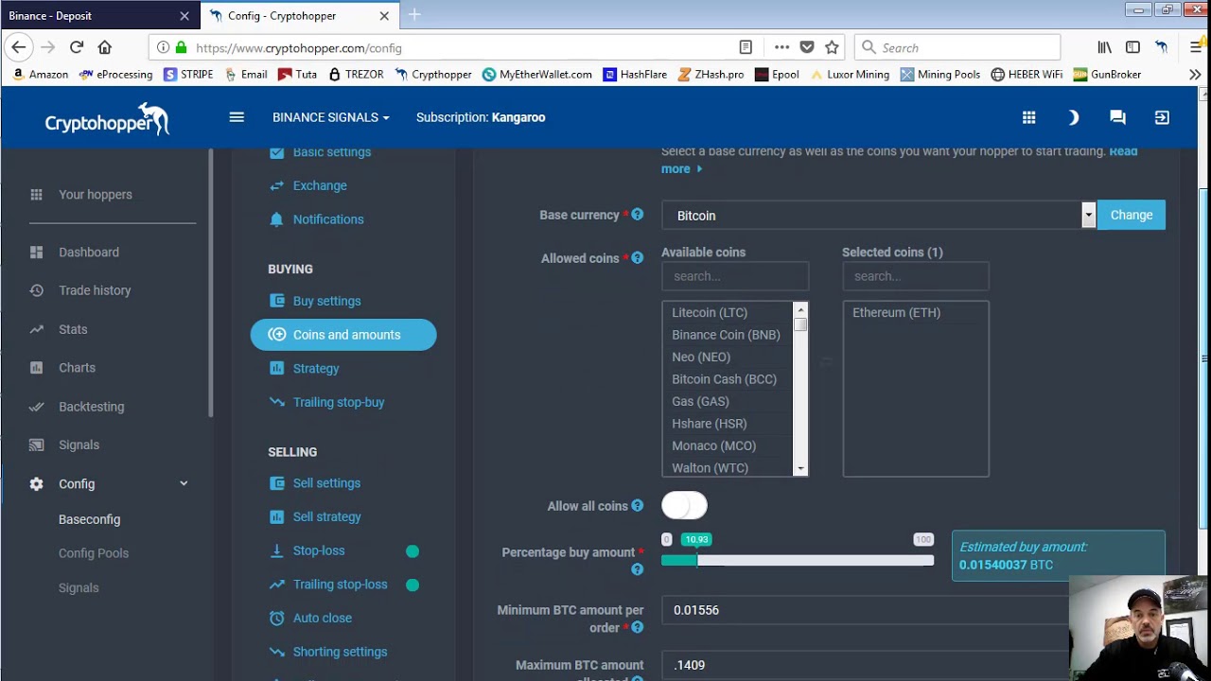
Task: Show browser sidebars icon
Action: (x=1132, y=47)
